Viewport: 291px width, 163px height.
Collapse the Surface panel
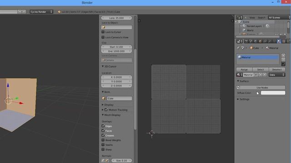coord(238,81)
